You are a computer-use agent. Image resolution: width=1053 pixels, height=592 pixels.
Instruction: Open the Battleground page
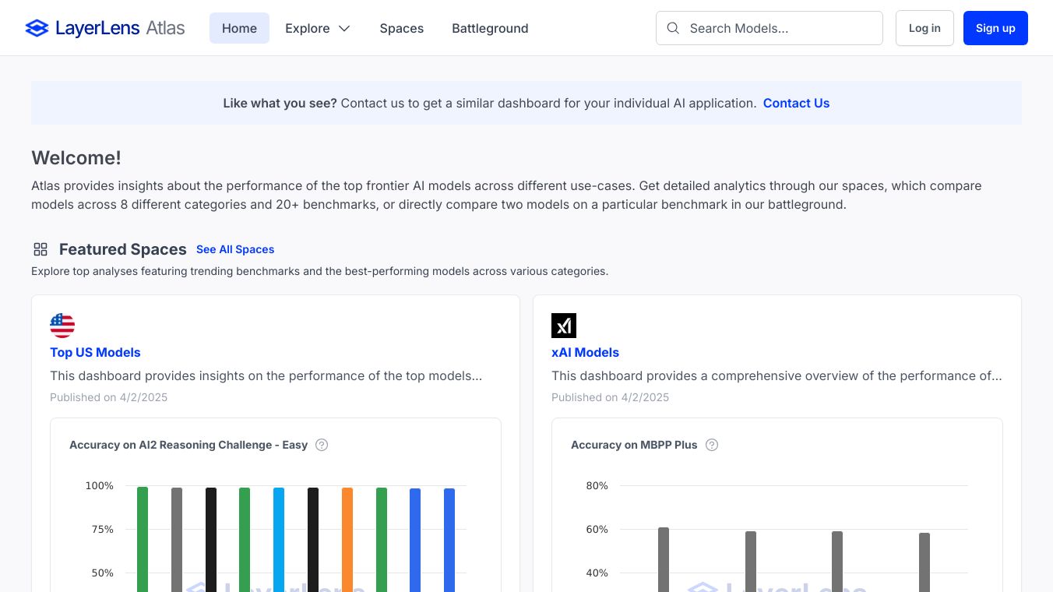490,29
